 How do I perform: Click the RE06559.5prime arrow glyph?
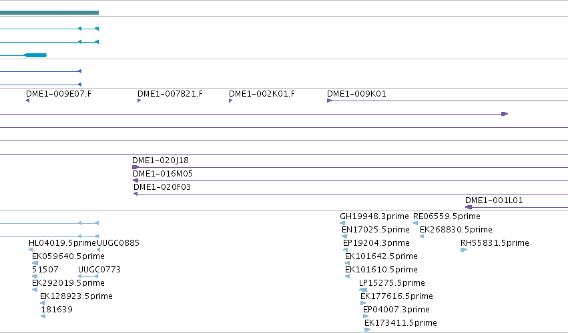coord(416,223)
